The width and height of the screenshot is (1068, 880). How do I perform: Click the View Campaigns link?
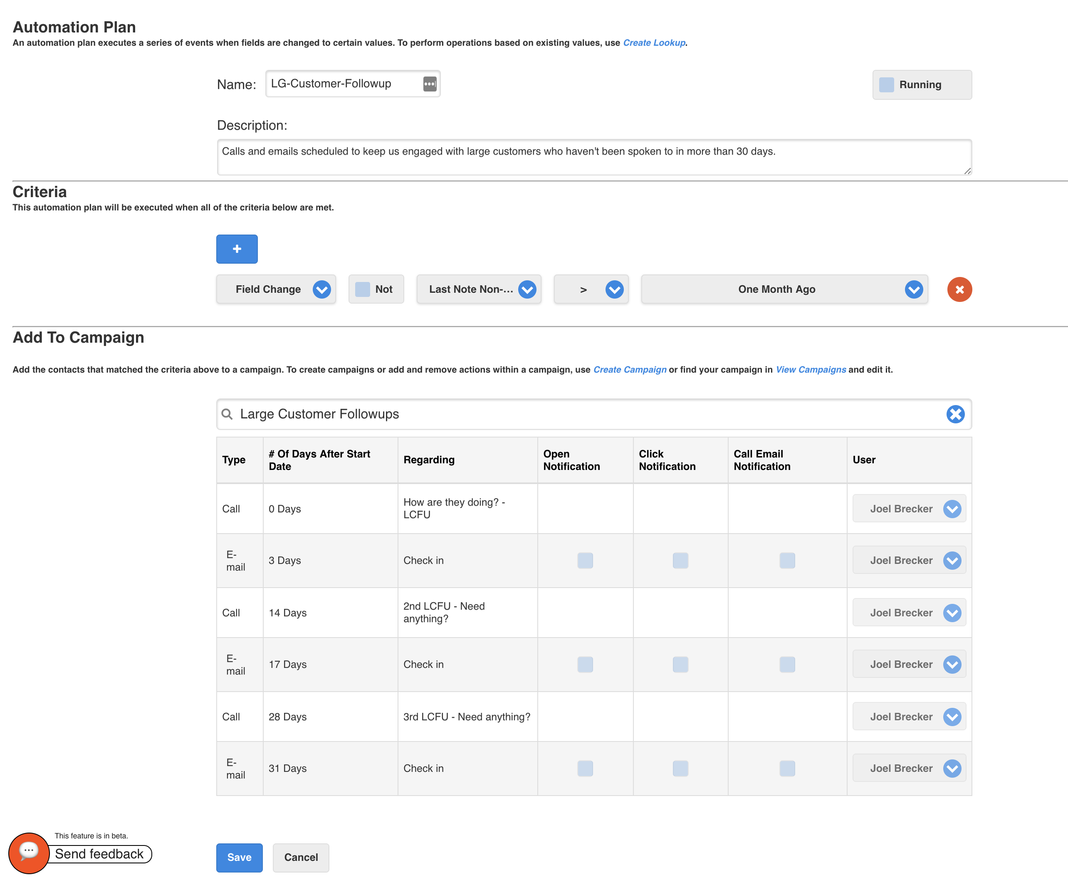point(809,370)
